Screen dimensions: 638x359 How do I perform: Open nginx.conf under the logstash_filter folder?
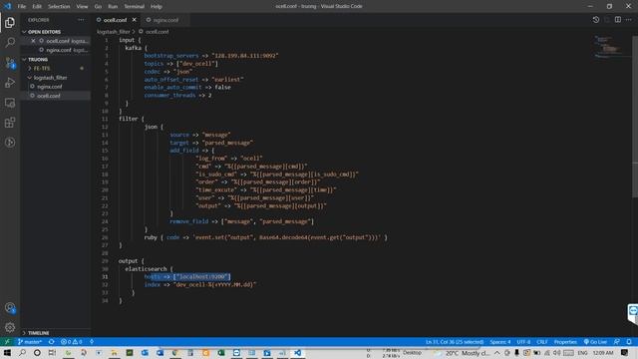[49, 87]
